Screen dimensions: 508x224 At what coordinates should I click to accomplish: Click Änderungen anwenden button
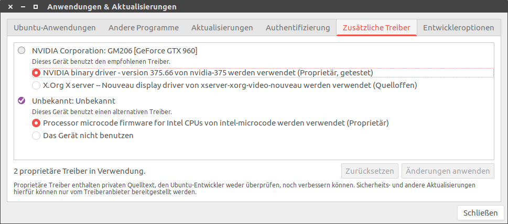tap(448, 171)
